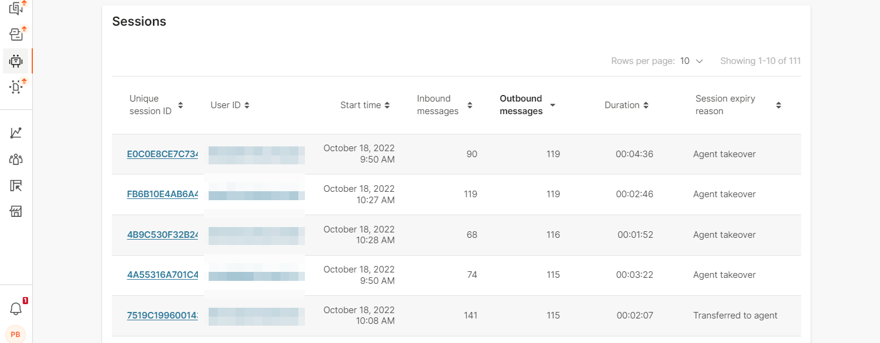The height and width of the screenshot is (343, 880).
Task: Open the PB user profile avatar
Action: 16,334
